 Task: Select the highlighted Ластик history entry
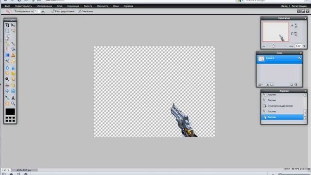(283, 117)
